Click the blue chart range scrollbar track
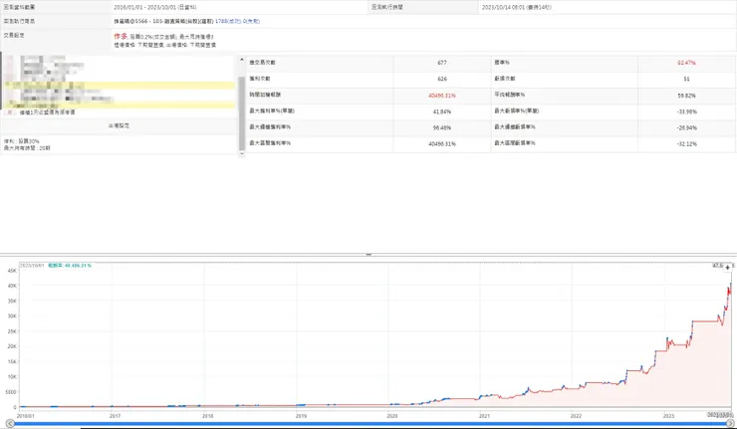This screenshot has width=737, height=429. tap(368, 425)
